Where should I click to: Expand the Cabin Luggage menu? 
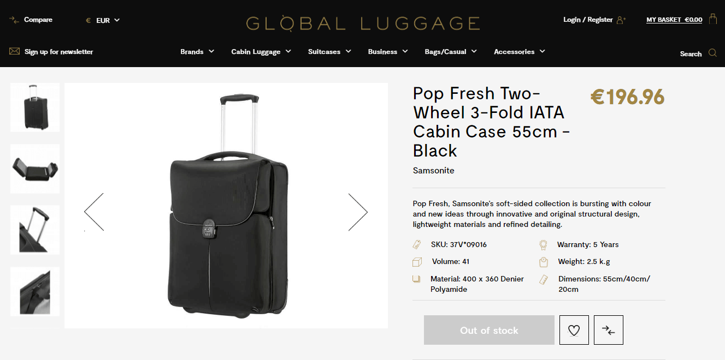click(x=261, y=52)
